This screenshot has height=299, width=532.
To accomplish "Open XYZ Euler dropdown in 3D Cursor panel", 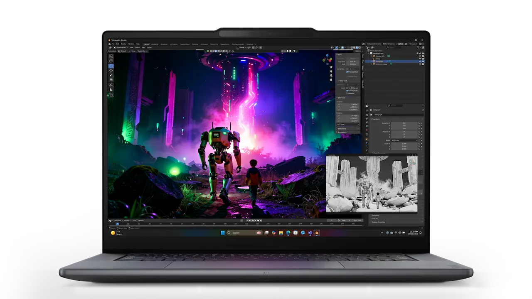I will pyautogui.click(x=348, y=124).
